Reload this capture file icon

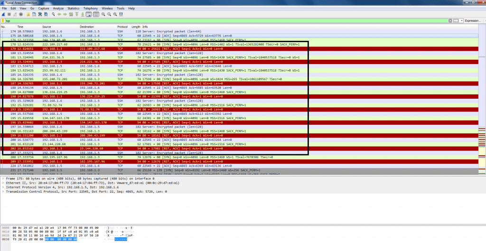(x=46, y=14)
